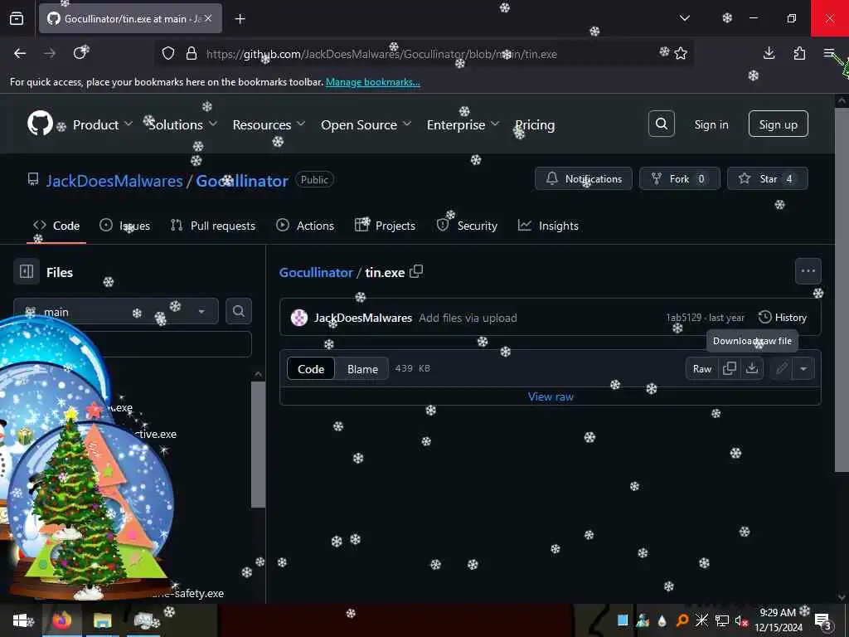This screenshot has height=637, width=849.
Task: Open the Firefox downloads panel
Action: [x=769, y=53]
